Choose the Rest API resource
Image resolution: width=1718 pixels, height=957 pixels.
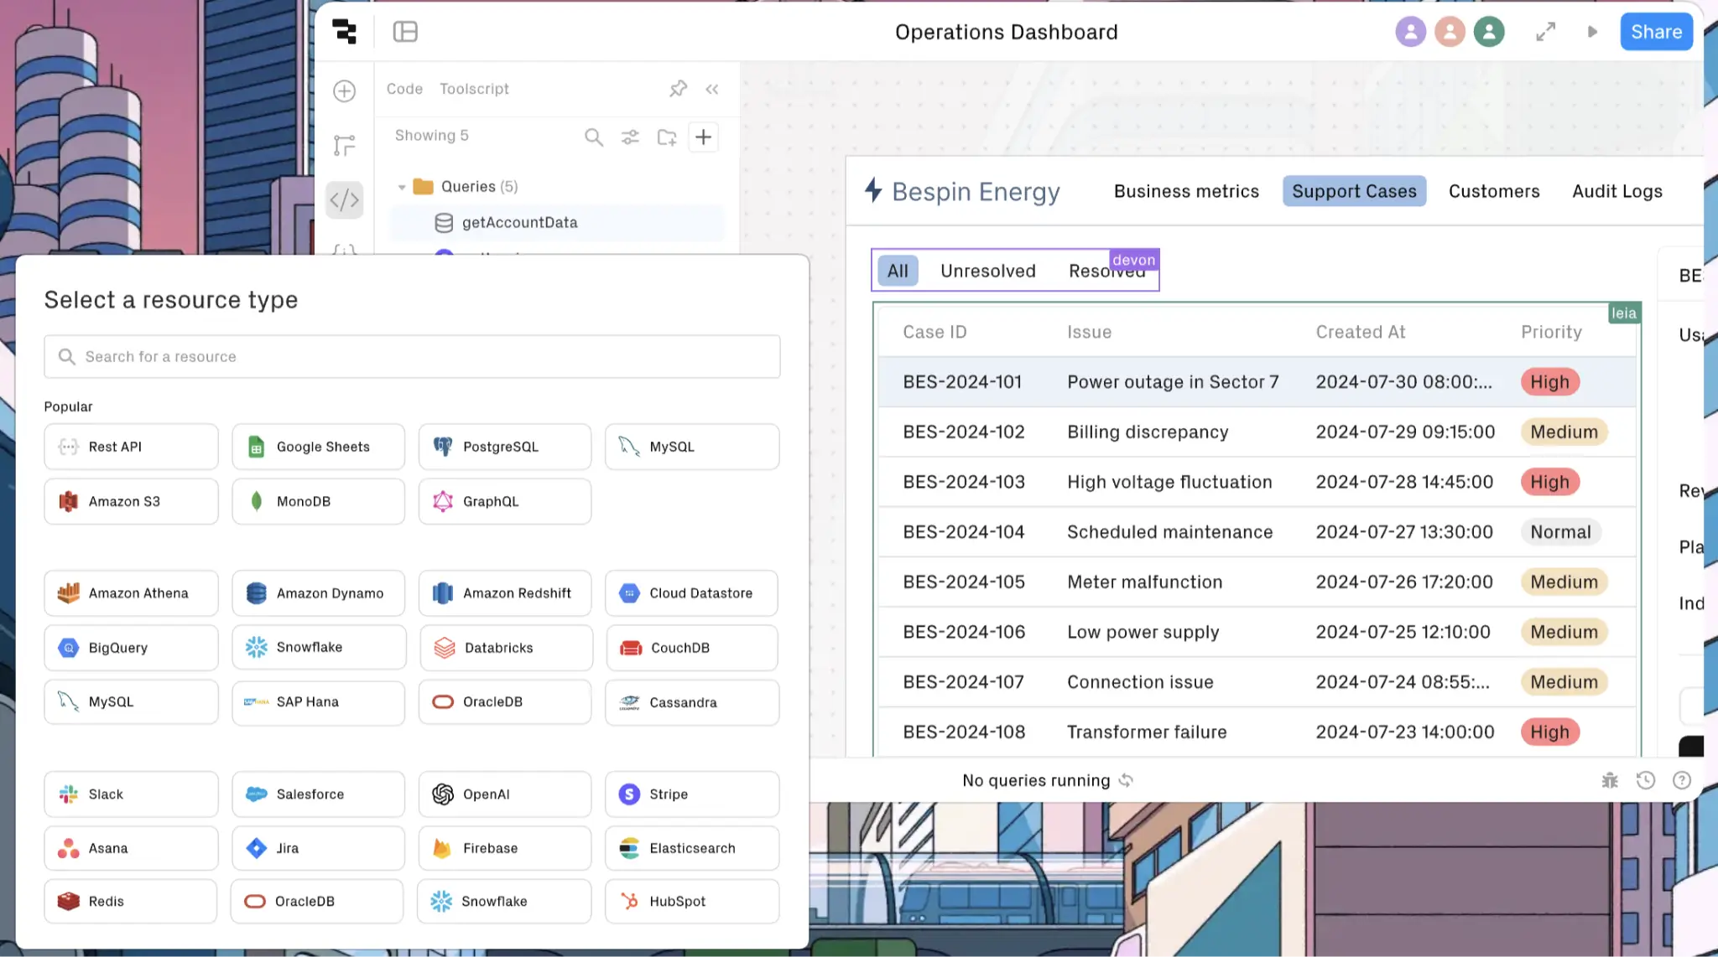131,447
